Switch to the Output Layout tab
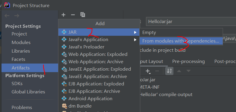The width and height of the screenshot is (236, 112). pyautogui.click(x=154, y=61)
